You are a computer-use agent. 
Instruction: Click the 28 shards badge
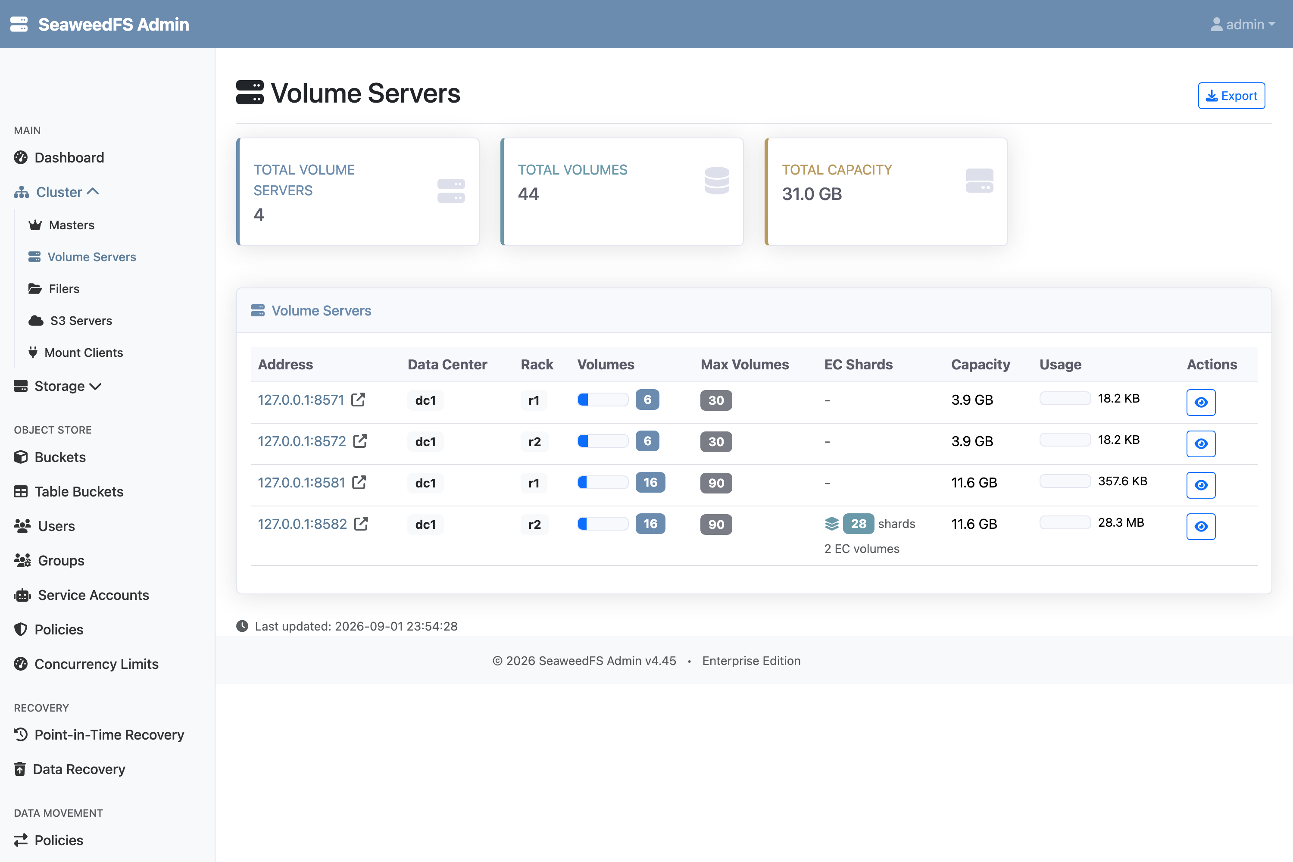pos(858,523)
